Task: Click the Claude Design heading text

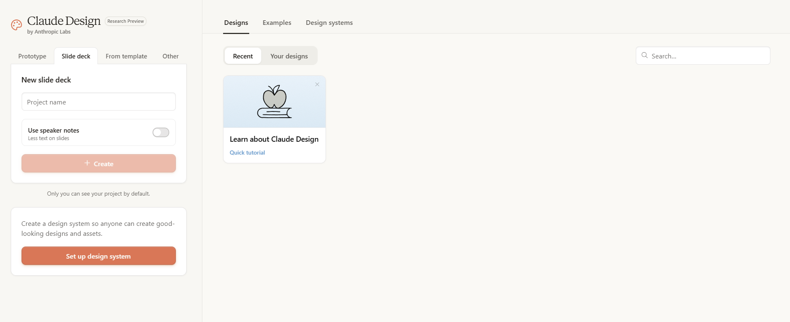Action: click(x=64, y=21)
